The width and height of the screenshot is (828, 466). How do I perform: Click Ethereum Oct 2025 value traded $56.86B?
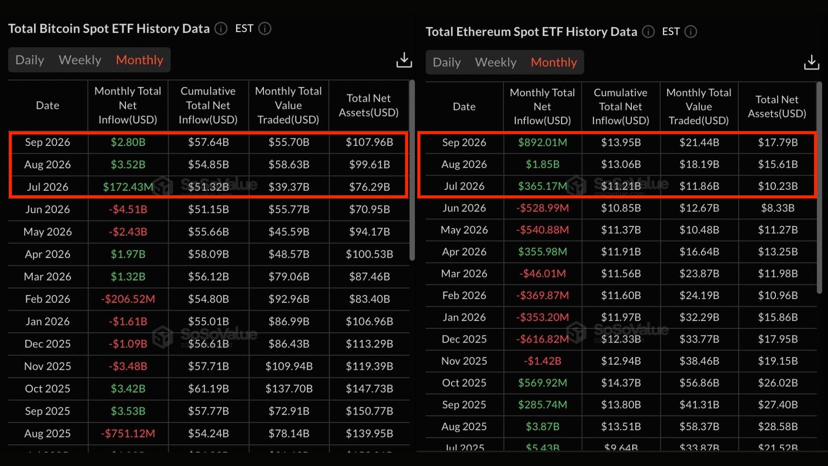coord(699,383)
